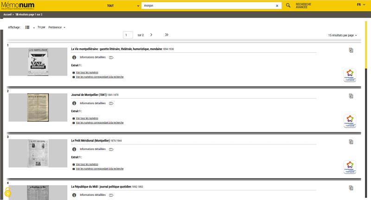371x200 pixels.
Task: Click document icon for La Vie montpelliéraine
Action: [x=351, y=50]
